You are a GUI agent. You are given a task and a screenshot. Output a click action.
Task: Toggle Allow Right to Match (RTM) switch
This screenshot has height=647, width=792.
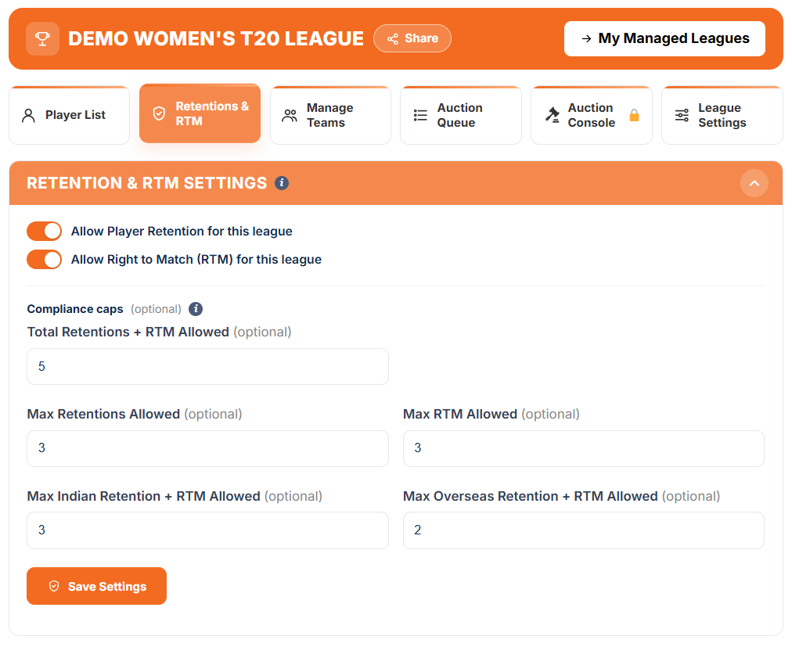[x=45, y=260]
